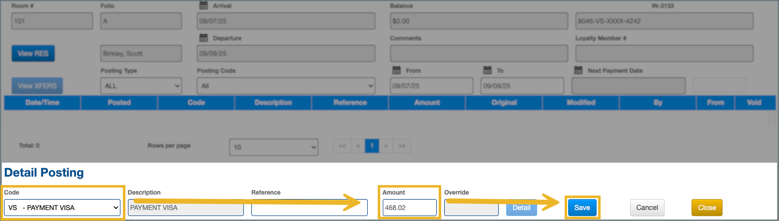The image size is (779, 221).
Task: Open the From date calendar icon
Action: point(396,70)
